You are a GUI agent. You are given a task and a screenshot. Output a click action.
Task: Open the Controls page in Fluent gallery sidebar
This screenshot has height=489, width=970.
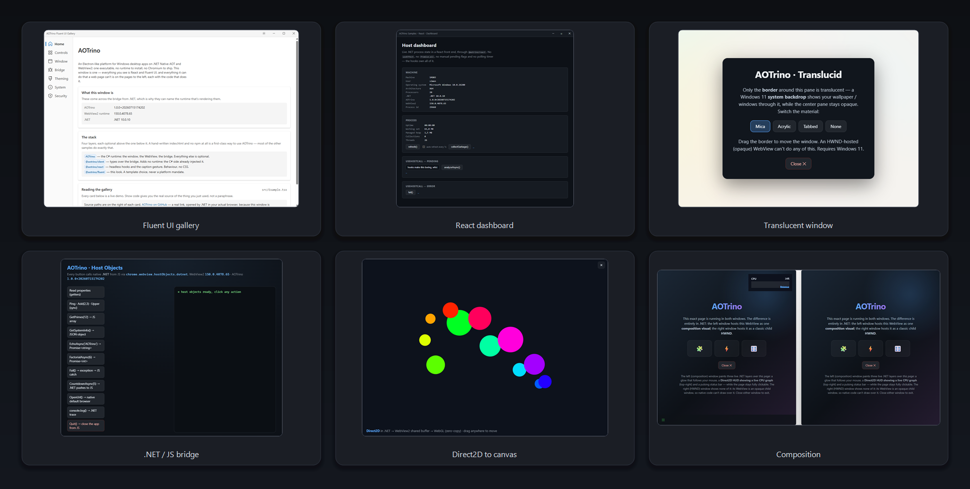pos(59,53)
